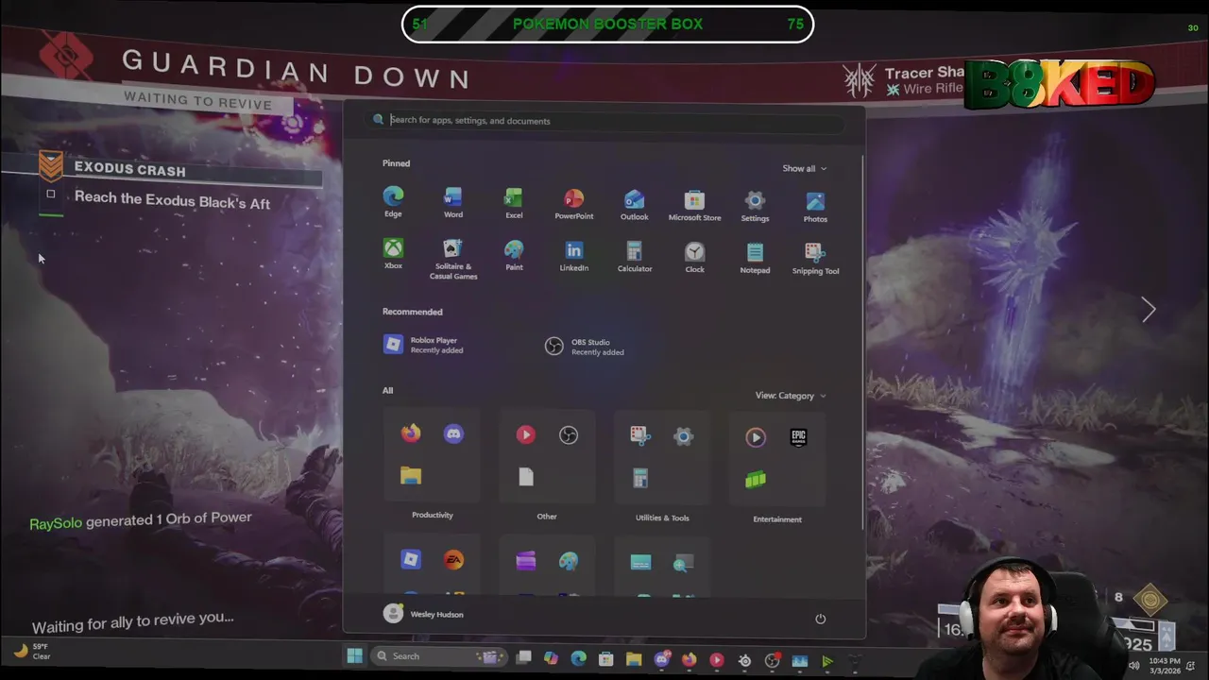Image resolution: width=1209 pixels, height=680 pixels.
Task: Click the power button in Start menu
Action: tap(820, 619)
